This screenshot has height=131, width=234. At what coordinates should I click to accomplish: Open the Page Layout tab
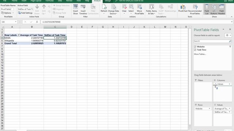(x=36, y=1)
